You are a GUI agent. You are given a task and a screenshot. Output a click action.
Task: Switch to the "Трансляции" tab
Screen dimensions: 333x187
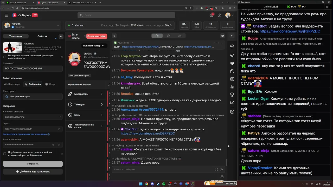point(16,36)
